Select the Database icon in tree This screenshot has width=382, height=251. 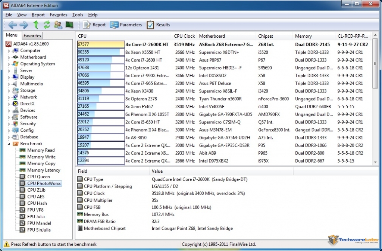coord(16,137)
